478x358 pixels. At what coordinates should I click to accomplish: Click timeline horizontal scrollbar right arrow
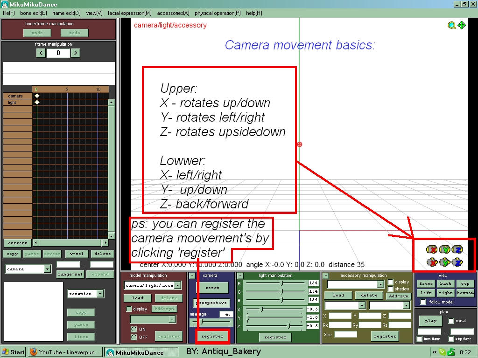click(x=105, y=242)
